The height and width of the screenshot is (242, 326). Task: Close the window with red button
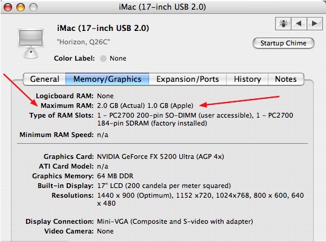8,7
